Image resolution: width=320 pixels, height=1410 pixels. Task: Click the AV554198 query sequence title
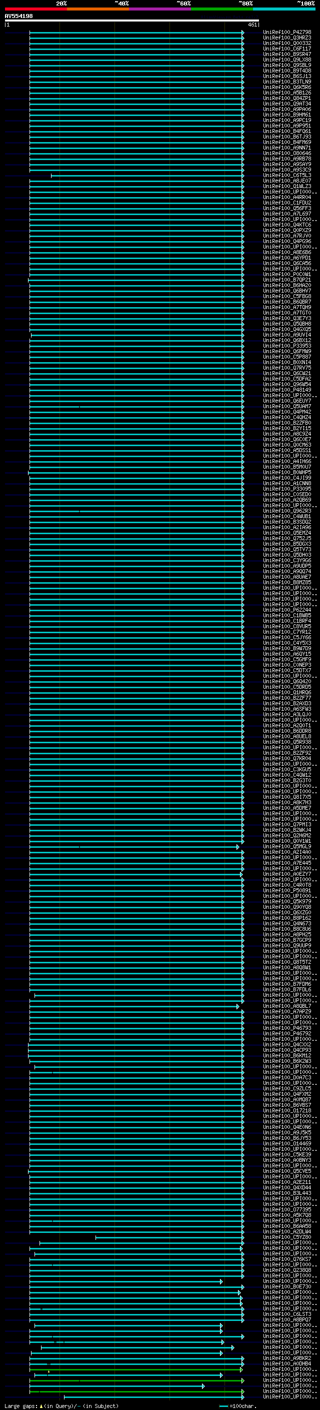point(18,17)
